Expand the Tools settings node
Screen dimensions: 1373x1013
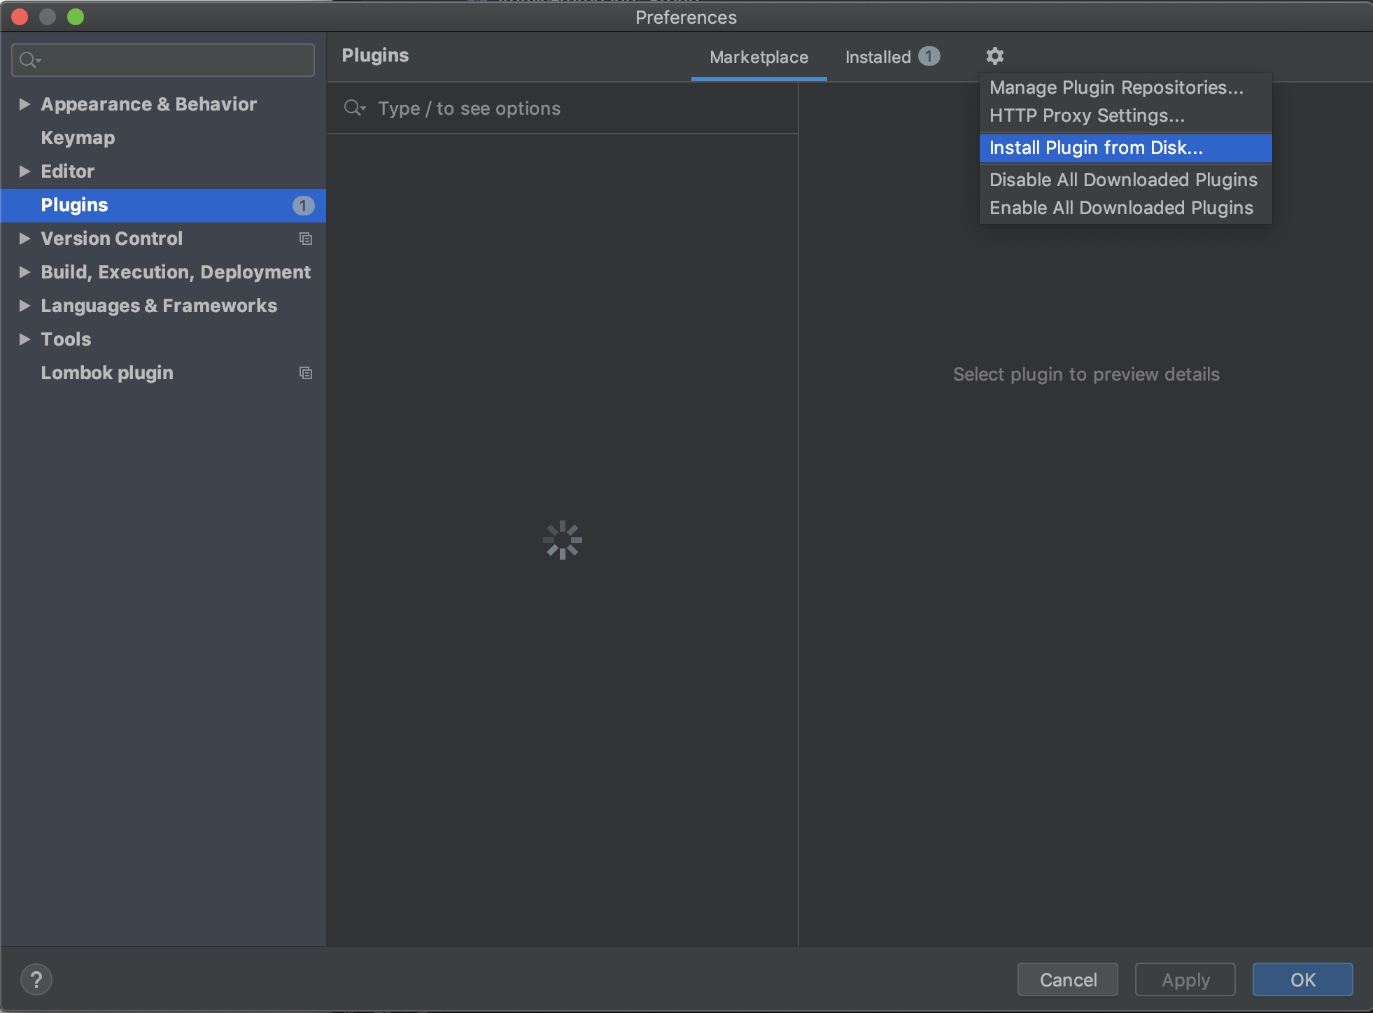click(x=24, y=339)
